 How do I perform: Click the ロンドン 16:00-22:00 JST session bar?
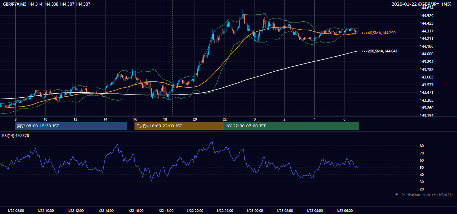pyautogui.click(x=179, y=126)
